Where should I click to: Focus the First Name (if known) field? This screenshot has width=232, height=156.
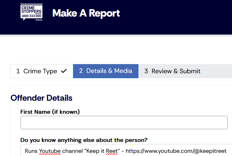(x=124, y=123)
